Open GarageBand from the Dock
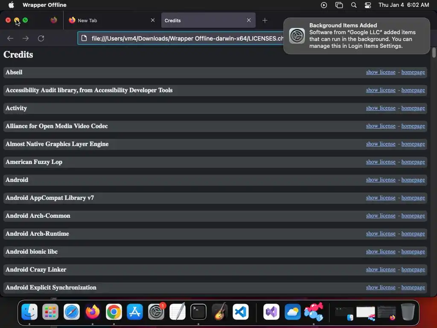The height and width of the screenshot is (328, 437). click(x=219, y=311)
